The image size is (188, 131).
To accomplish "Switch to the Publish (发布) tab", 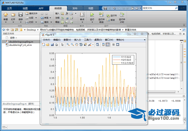I will click(75, 8).
